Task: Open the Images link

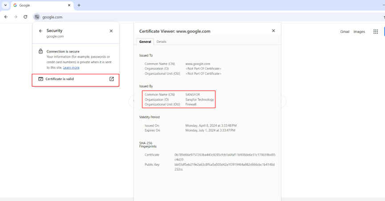Action: (x=359, y=32)
